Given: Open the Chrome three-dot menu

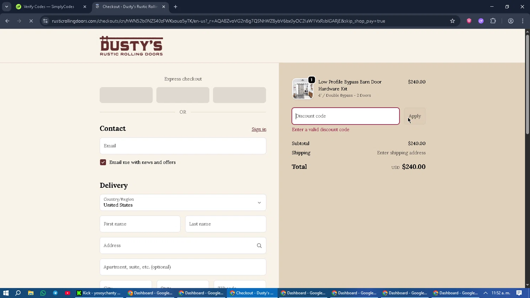Looking at the screenshot, I should coord(523,21).
